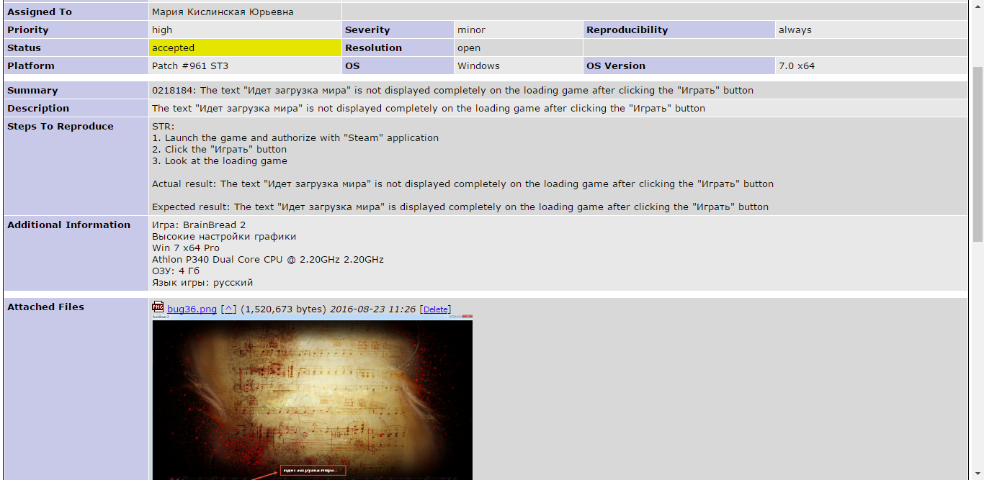Click the resolution value "open"
This screenshot has height=480, width=984.
[x=469, y=48]
